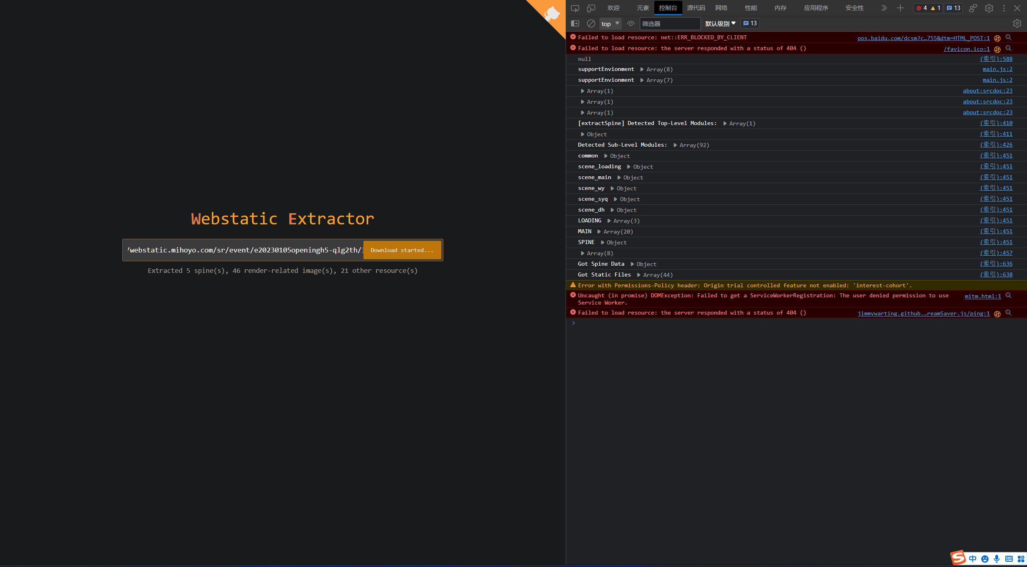Open the top context dropdown
1027x567 pixels.
tap(610, 24)
